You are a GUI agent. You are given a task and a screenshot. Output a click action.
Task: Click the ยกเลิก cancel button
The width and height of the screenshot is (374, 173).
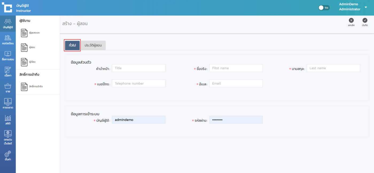[x=351, y=22]
